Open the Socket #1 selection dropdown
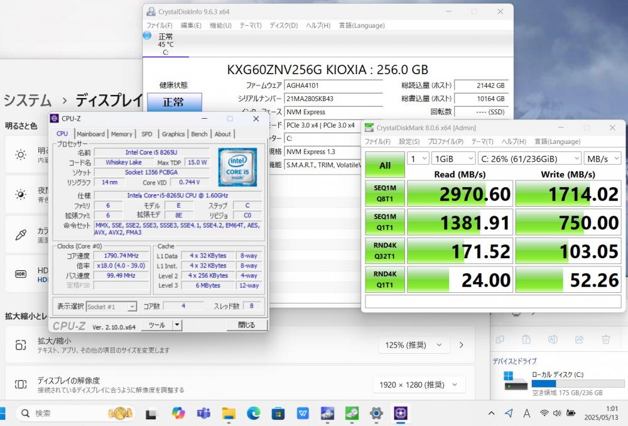Image resolution: width=628 pixels, height=426 pixels. (111, 307)
